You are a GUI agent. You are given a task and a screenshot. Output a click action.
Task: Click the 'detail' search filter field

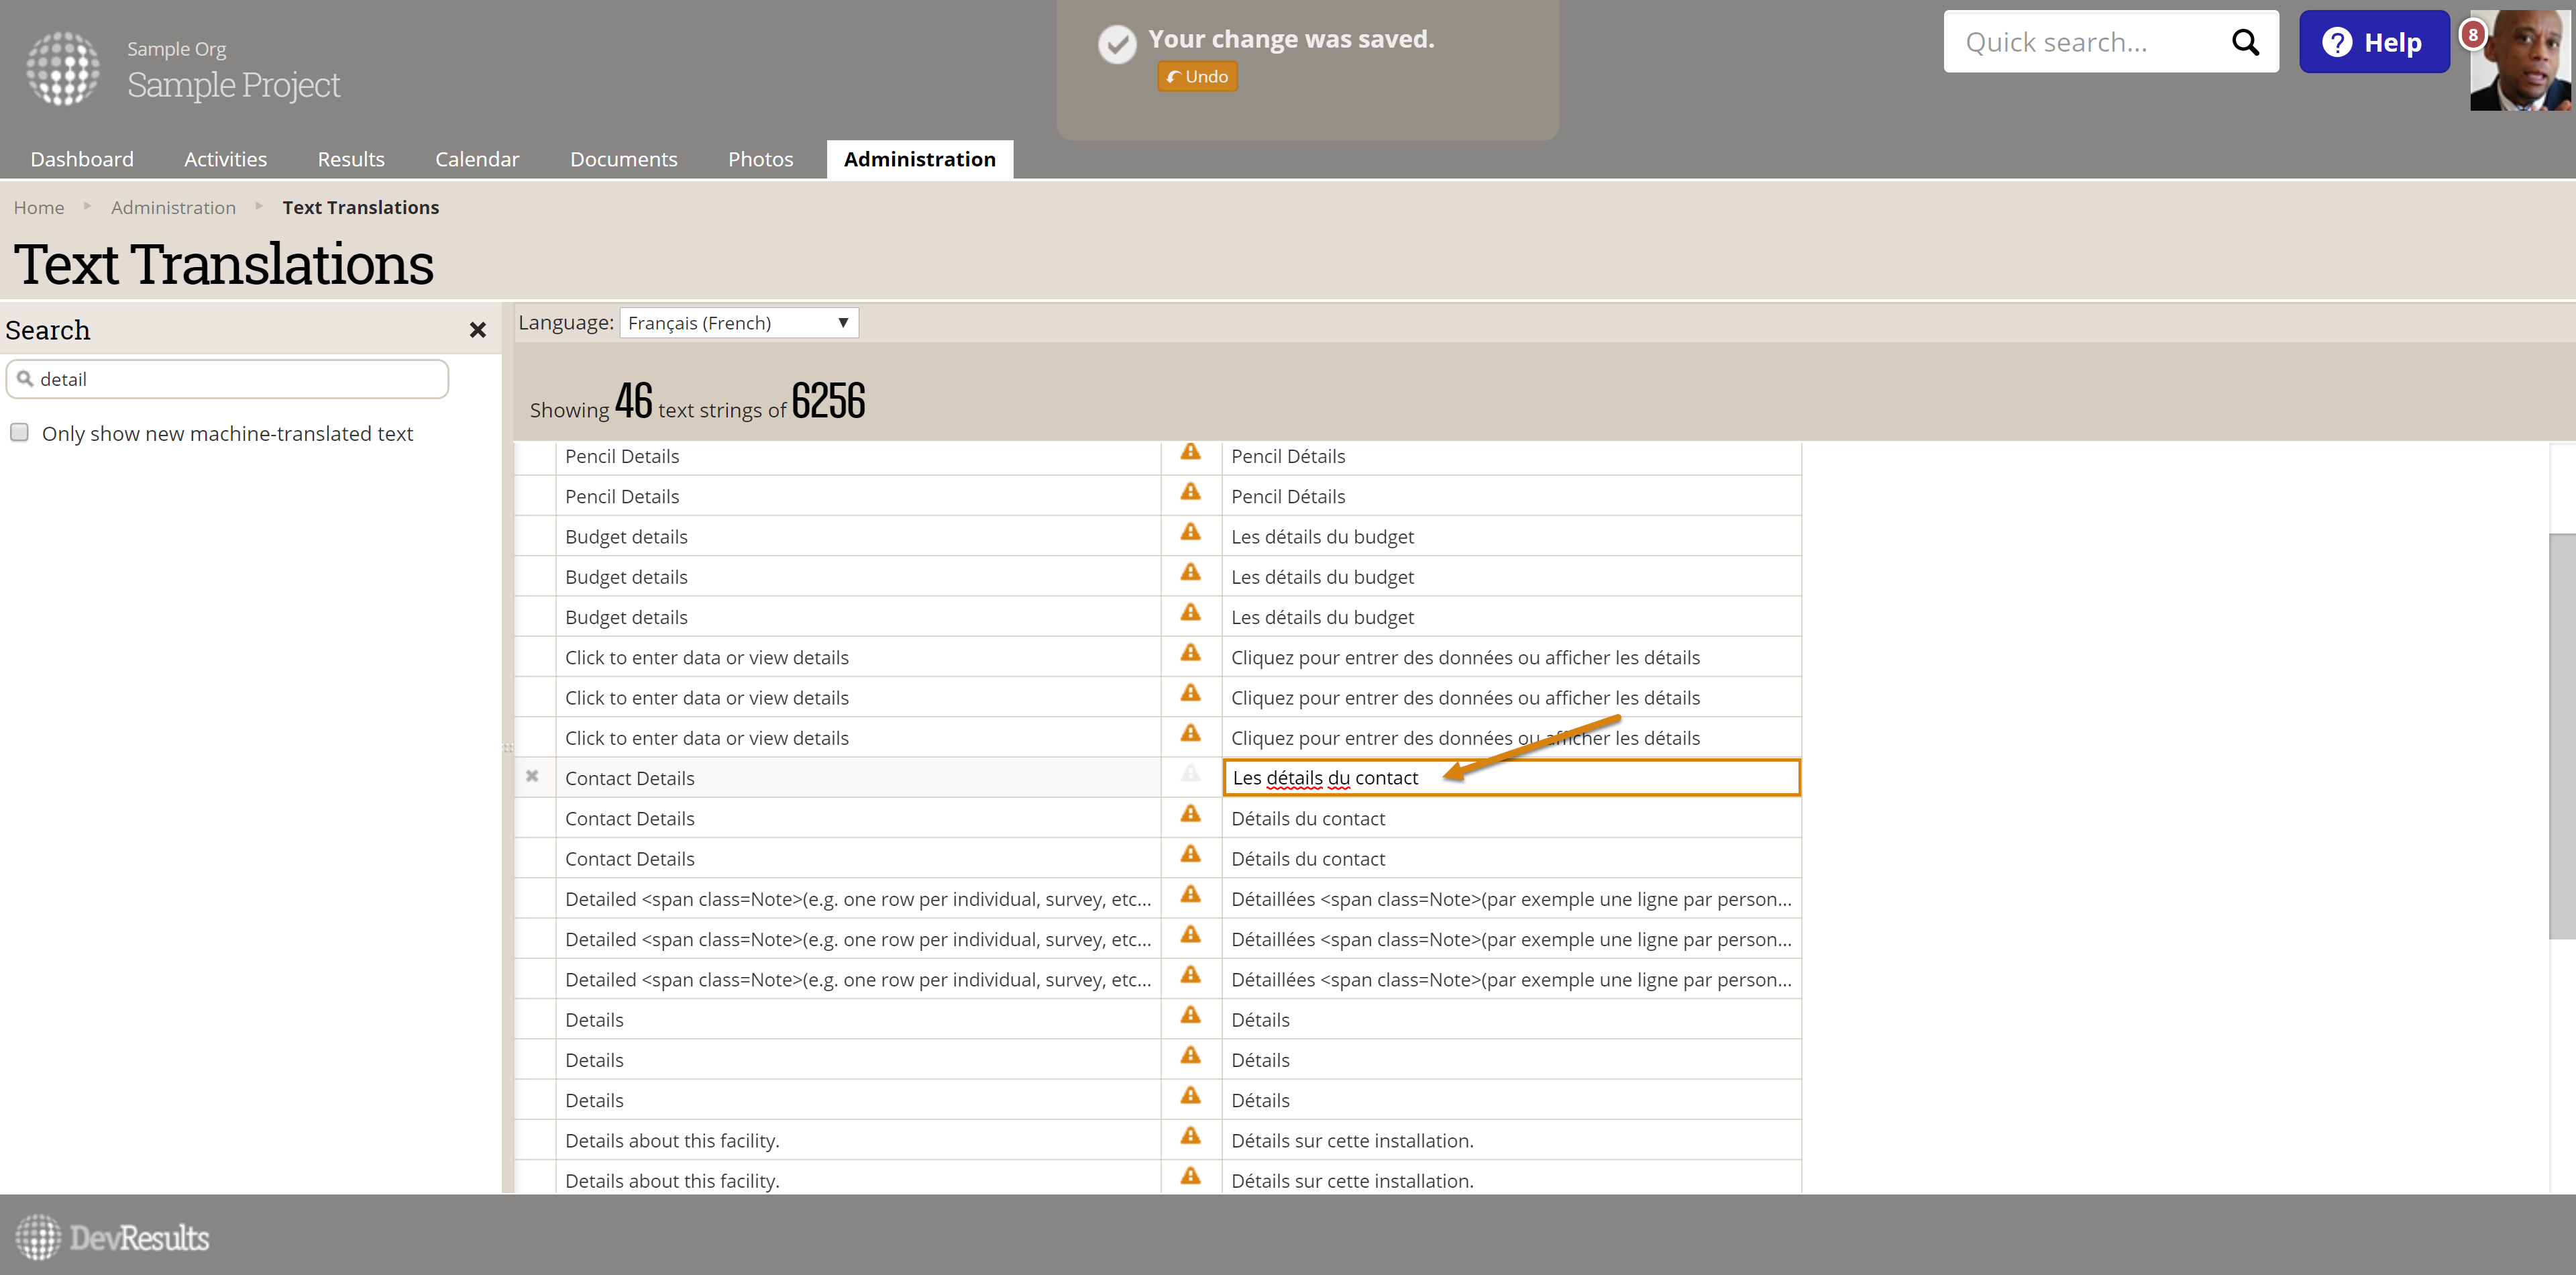click(228, 379)
